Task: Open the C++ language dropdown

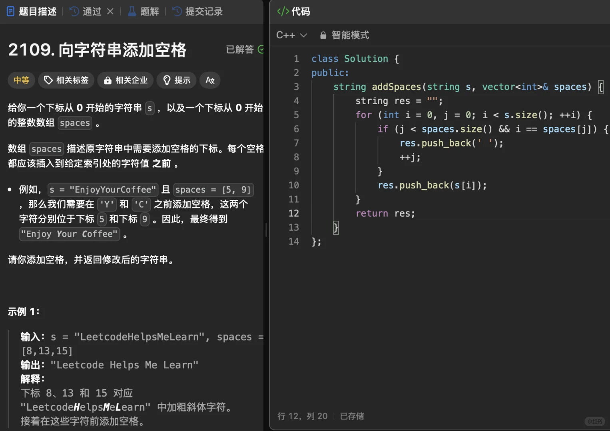Action: [x=292, y=35]
